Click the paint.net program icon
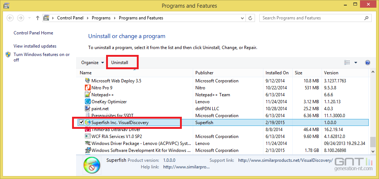Image resolution: width=379 pixels, height=179 pixels. pyautogui.click(x=87, y=109)
